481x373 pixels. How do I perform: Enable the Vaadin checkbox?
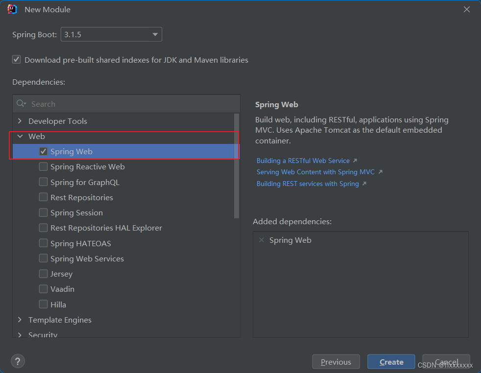43,289
